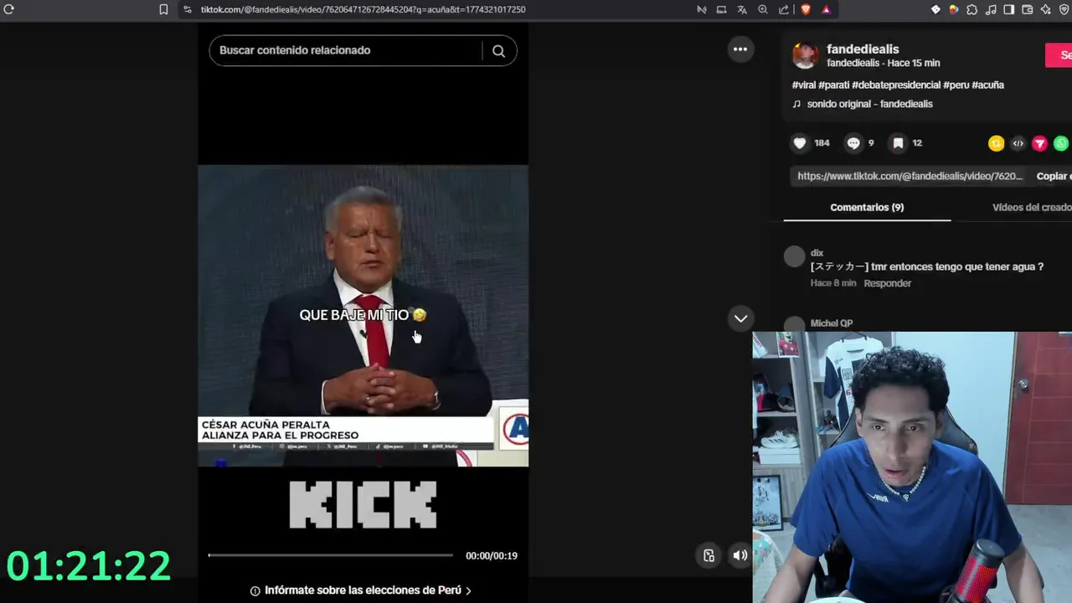Click the 'Hace 15 min' timestamp text
The height and width of the screenshot is (603, 1072).
[913, 63]
